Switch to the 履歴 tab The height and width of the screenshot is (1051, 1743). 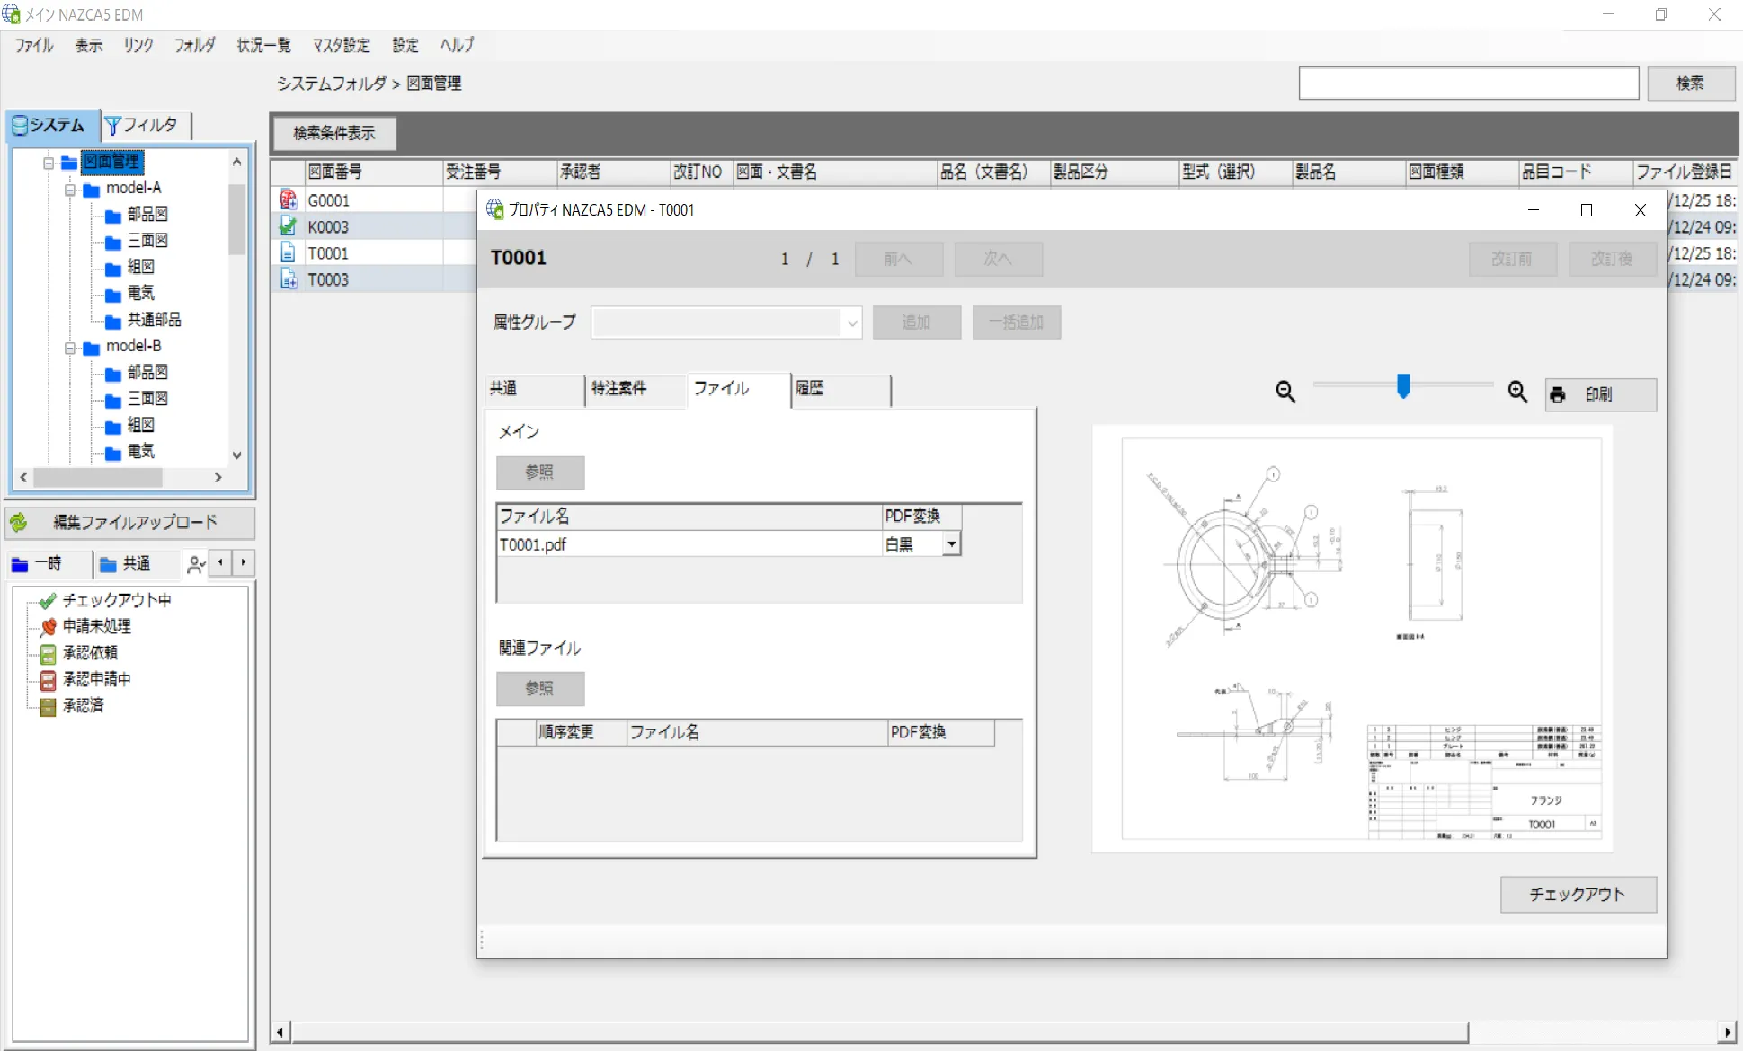(840, 389)
